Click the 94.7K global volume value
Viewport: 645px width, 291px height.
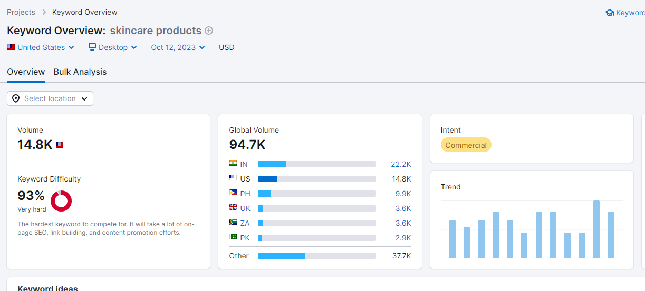[247, 145]
